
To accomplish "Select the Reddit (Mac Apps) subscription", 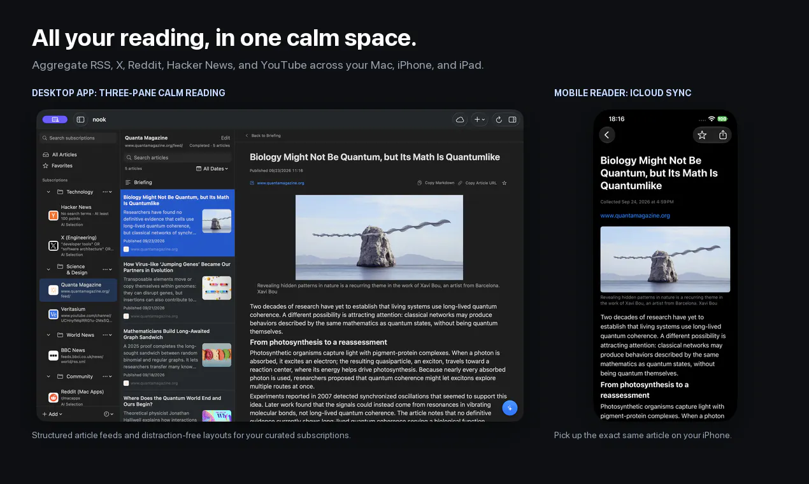I will click(x=78, y=397).
